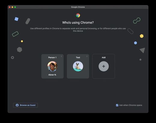This screenshot has height=123, width=156.
Task: Open the three-dot menu on Person 1 card
Action: tap(61, 56)
